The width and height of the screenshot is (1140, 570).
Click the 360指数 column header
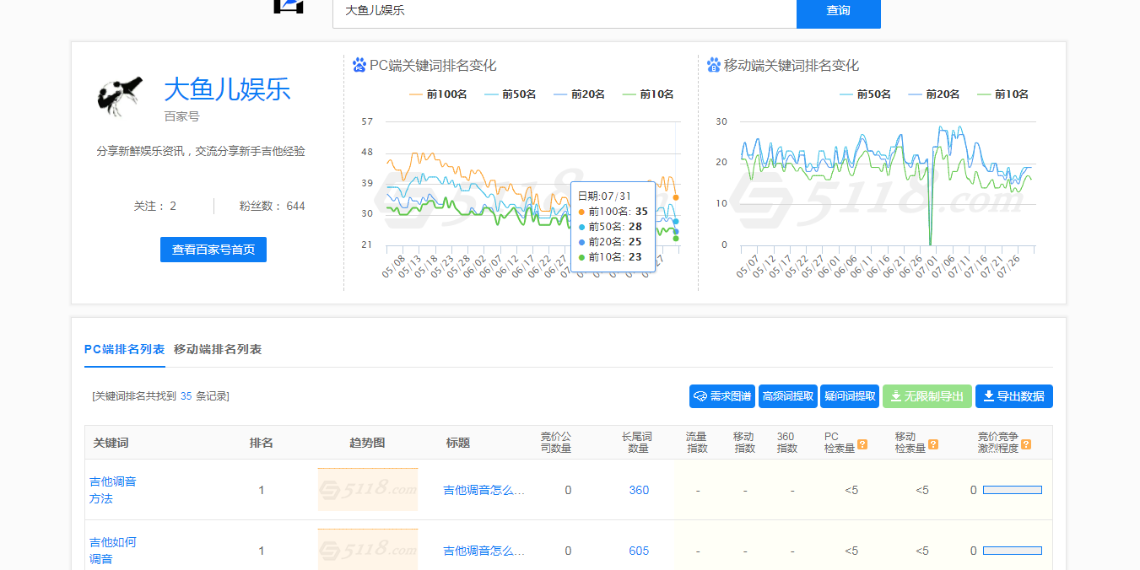[x=787, y=443]
